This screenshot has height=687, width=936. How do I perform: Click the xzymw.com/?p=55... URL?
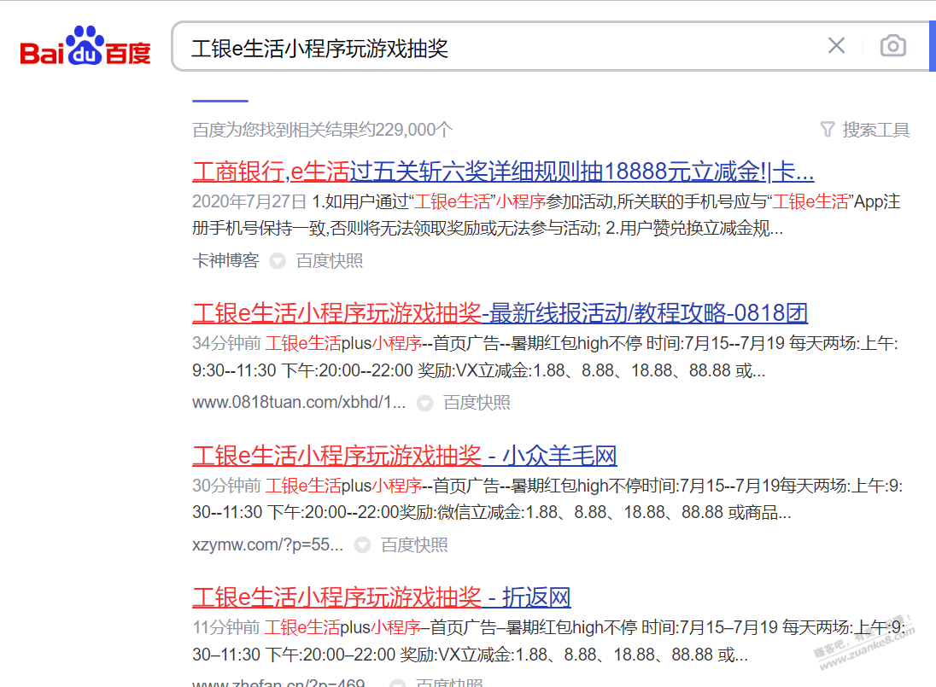[x=267, y=544]
